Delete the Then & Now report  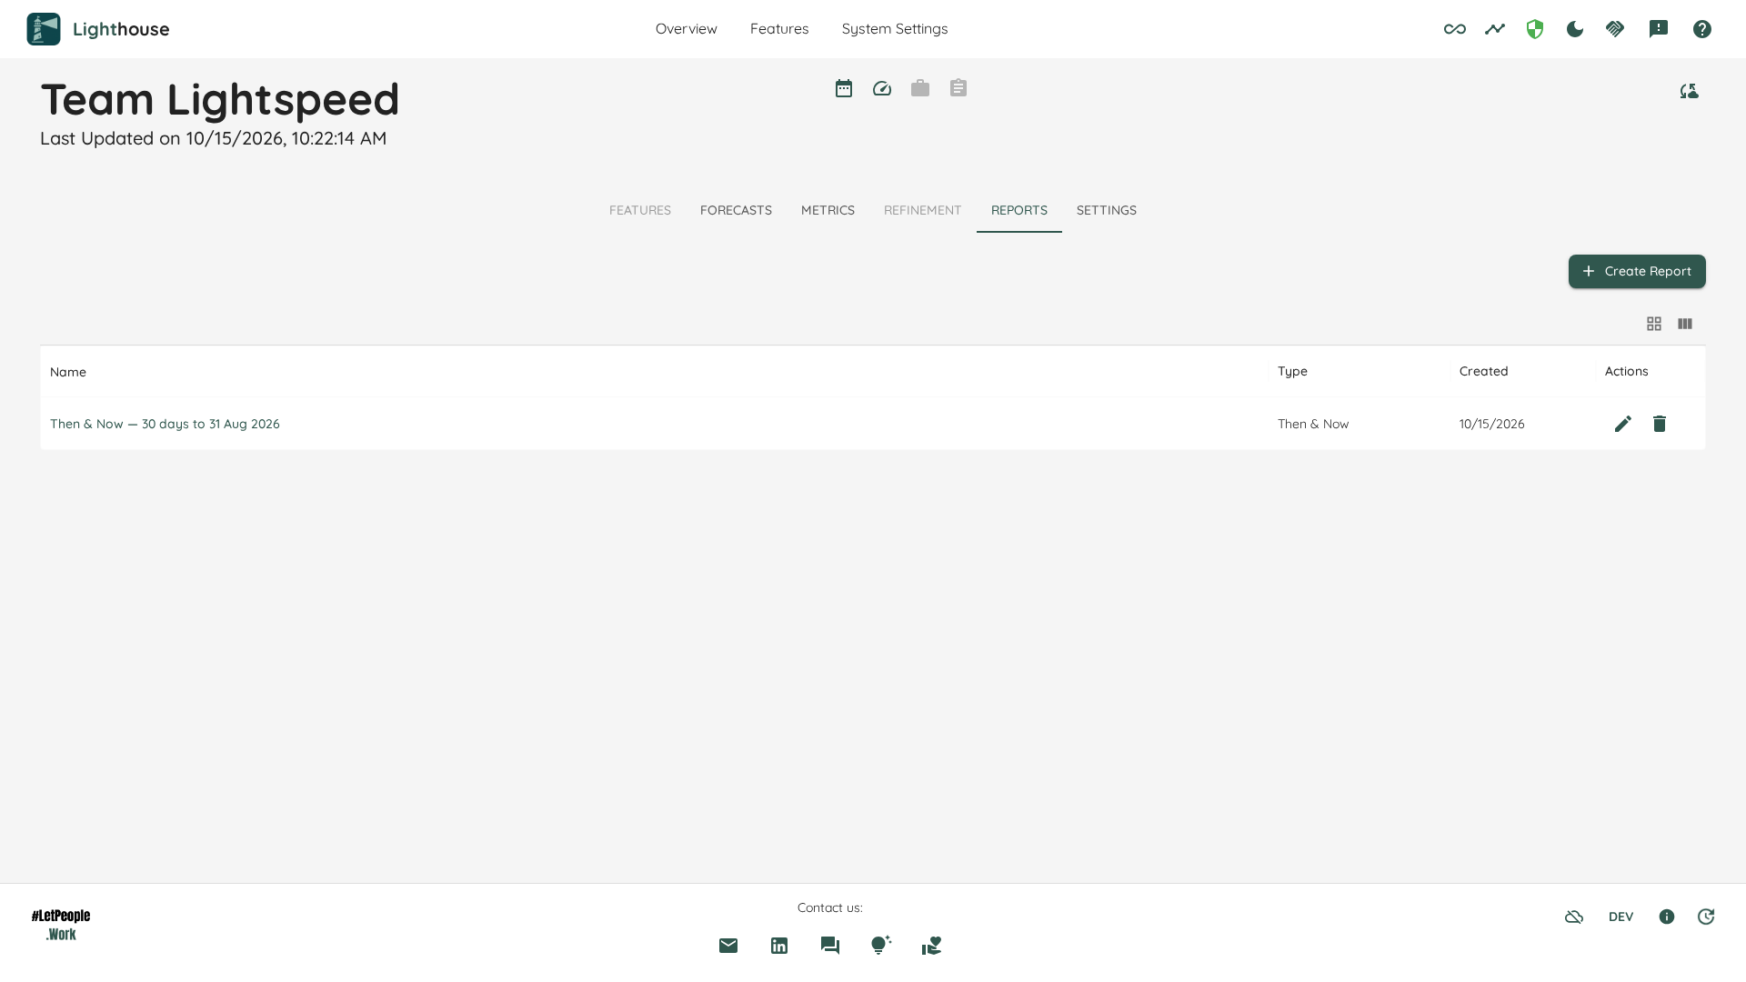1660,424
